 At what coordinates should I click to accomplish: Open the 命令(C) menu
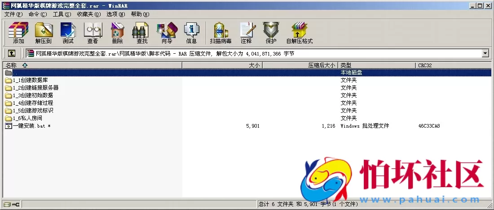click(37, 14)
